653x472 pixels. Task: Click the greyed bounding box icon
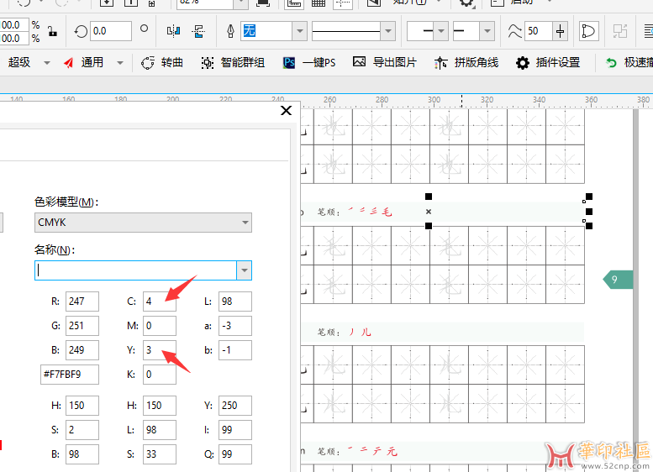tap(620, 31)
